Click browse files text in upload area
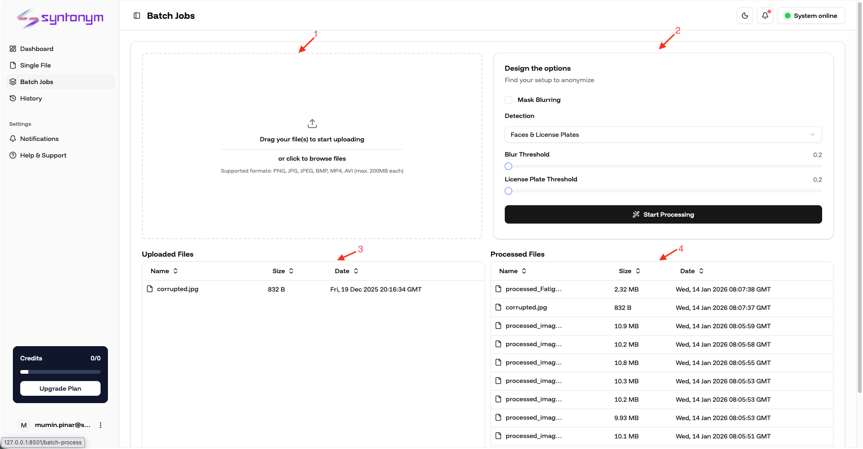 (312, 158)
